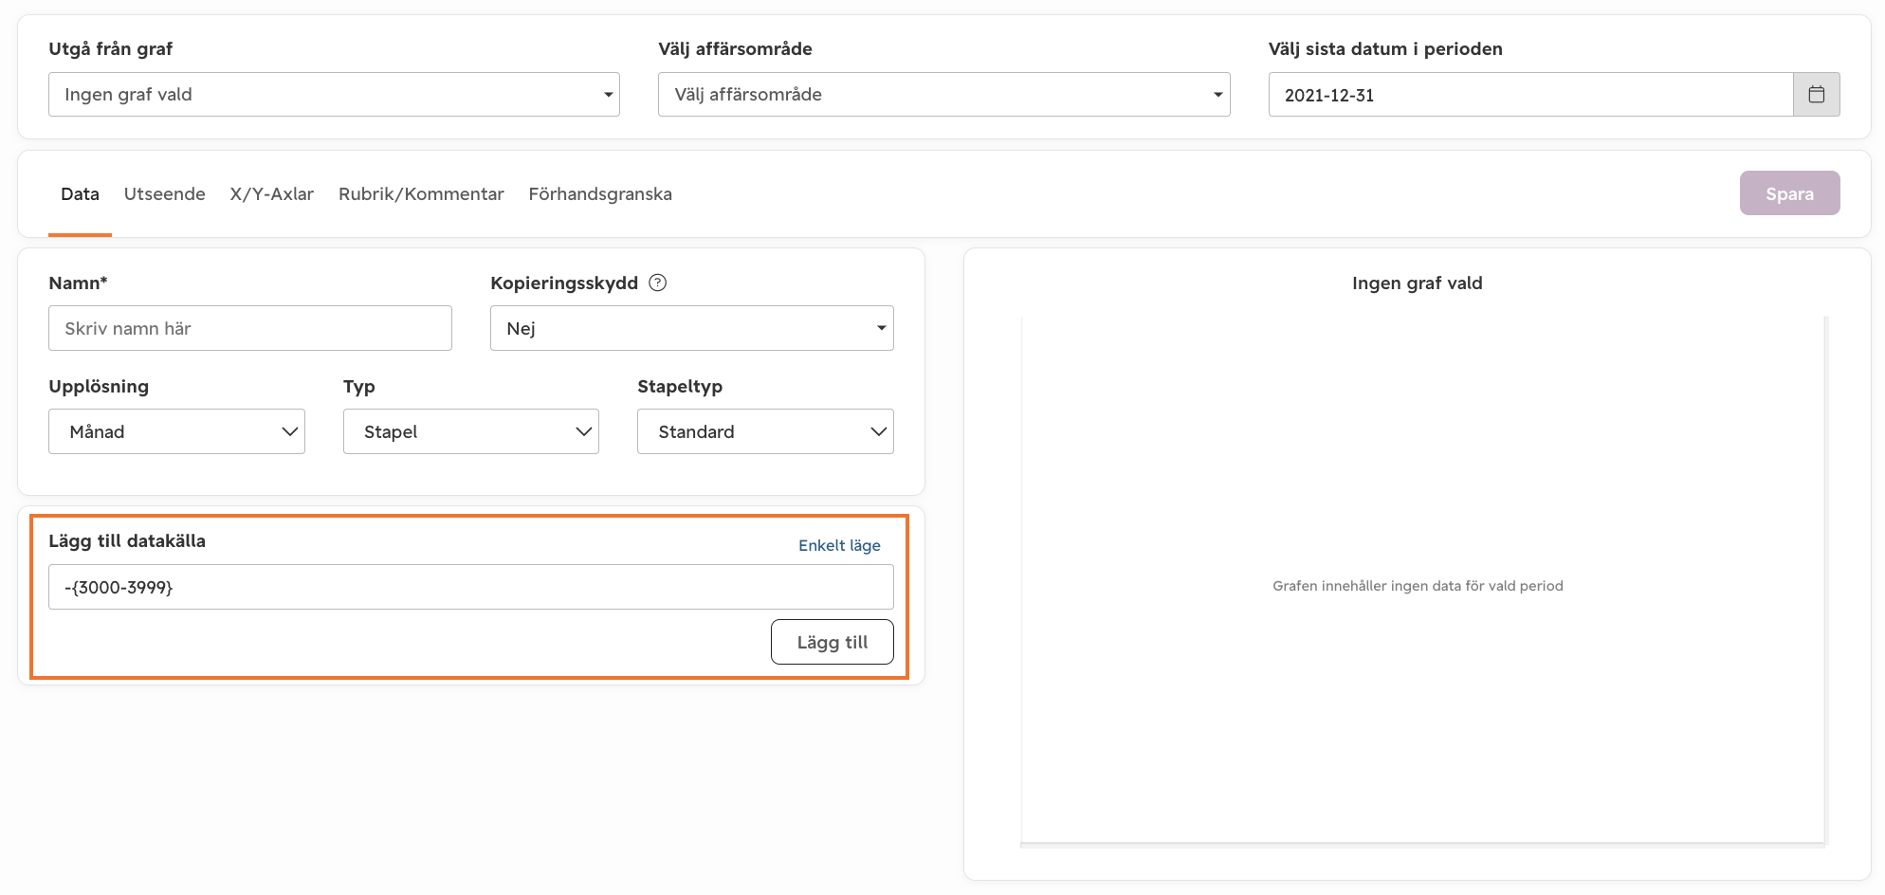Switch to the Data tab
The height and width of the screenshot is (895, 1885).
(x=80, y=194)
